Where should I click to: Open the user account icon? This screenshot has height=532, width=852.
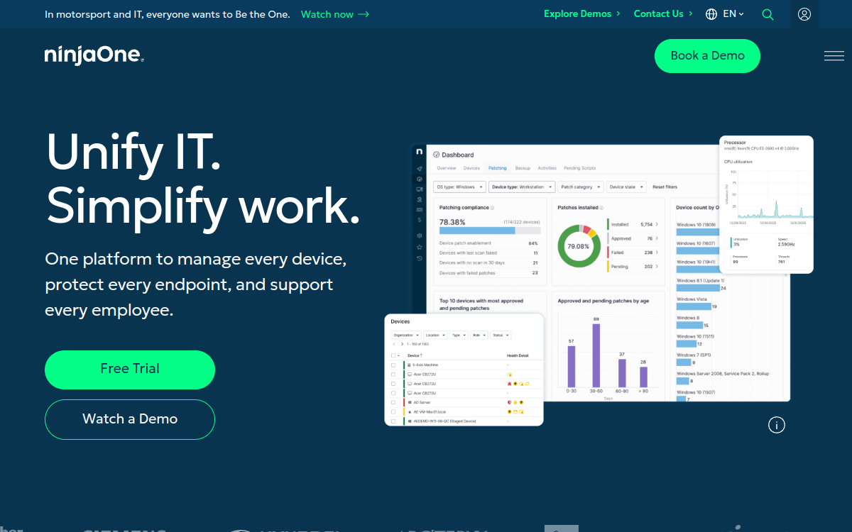(x=804, y=14)
